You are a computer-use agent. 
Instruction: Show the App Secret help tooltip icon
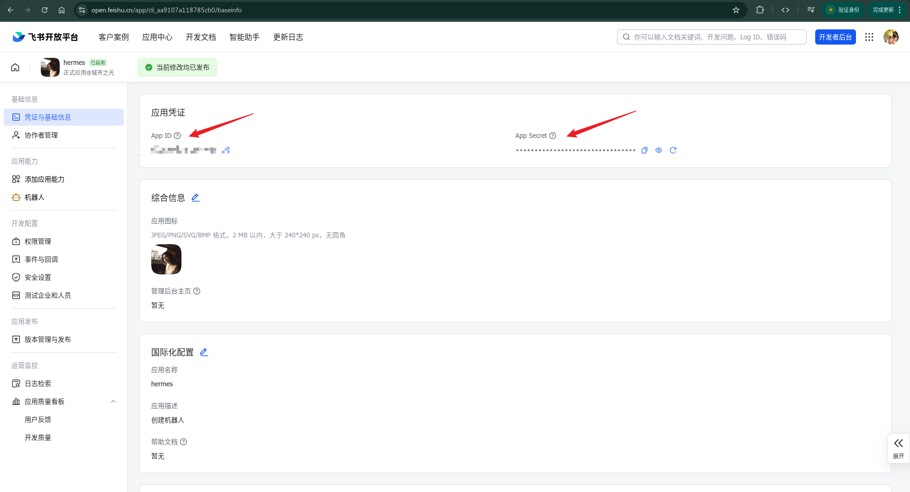pyautogui.click(x=553, y=136)
